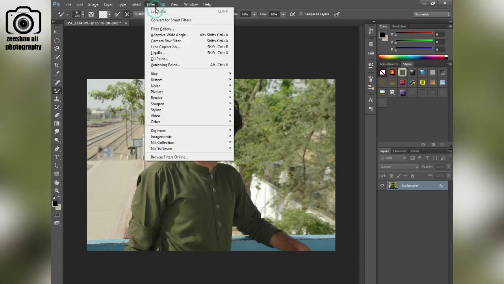Pick the Zoom tool
The width and height of the screenshot is (504, 284).
coord(57,190)
